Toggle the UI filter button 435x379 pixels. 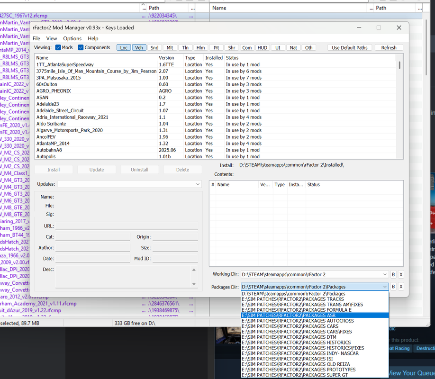(278, 48)
